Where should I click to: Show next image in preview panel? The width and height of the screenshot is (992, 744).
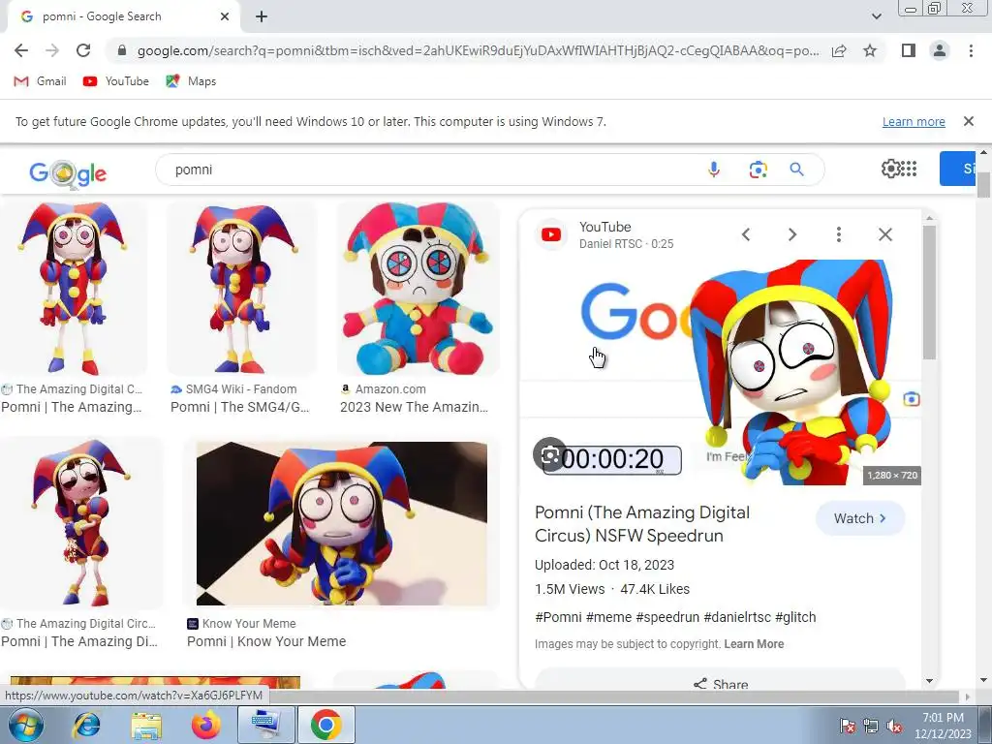[x=792, y=234]
